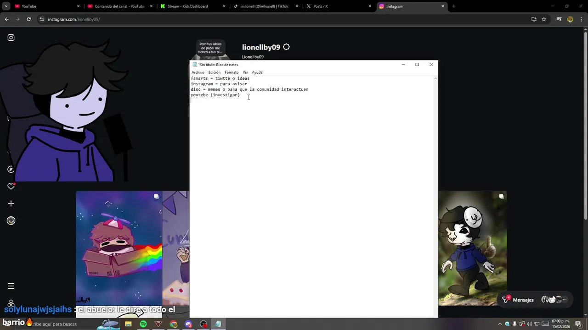Click the carousel icon on the rainbow box post
This screenshot has height=330, width=588.
[x=156, y=196]
